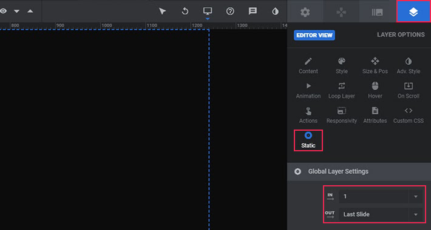Expand the IN slide dropdown
This screenshot has height=230, width=431.
(381, 197)
